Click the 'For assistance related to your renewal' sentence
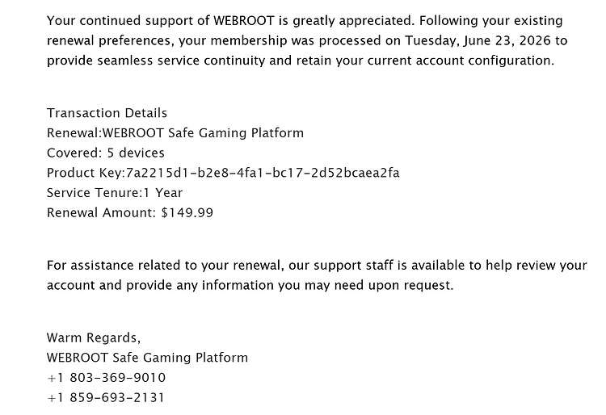This screenshot has width=606, height=415. [317, 275]
